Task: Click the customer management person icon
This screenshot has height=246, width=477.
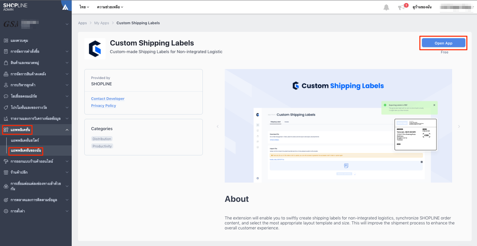Action: [6, 85]
